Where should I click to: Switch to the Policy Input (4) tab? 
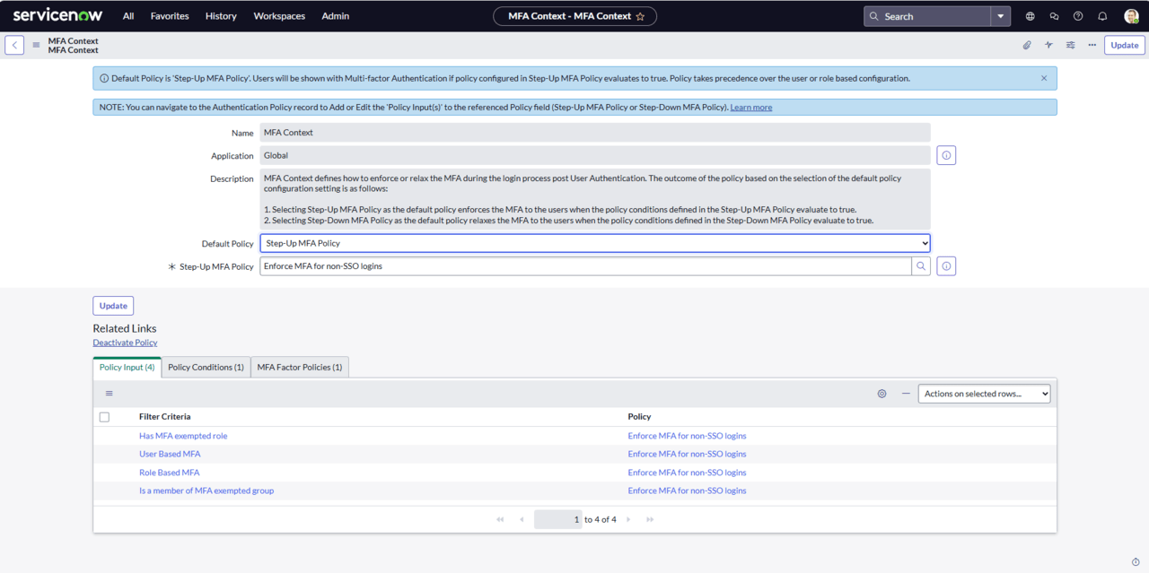(127, 367)
